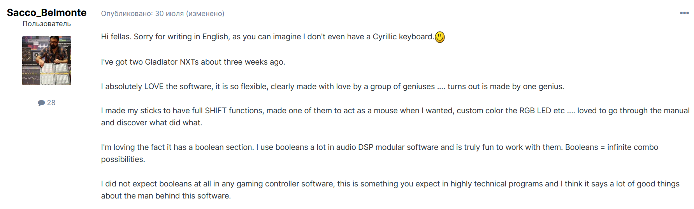Click the post count number 28
The image size is (694, 209).
pyautogui.click(x=51, y=103)
